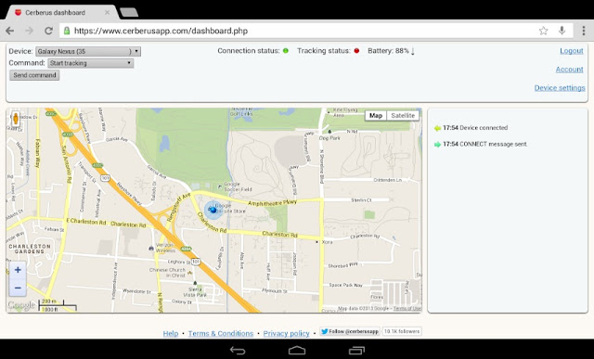Open the Device dropdown (Galaxy Nexus)
The image size is (594, 359).
point(88,51)
